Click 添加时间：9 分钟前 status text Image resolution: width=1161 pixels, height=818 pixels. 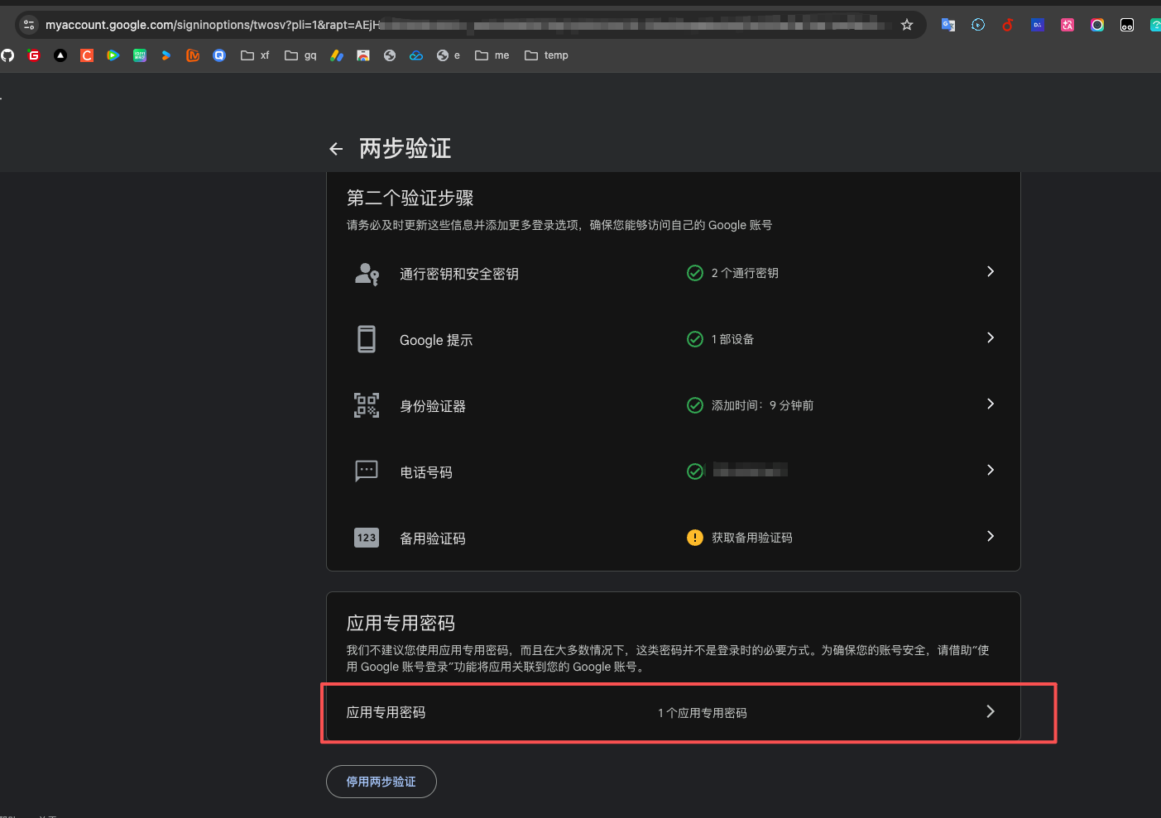762,405
